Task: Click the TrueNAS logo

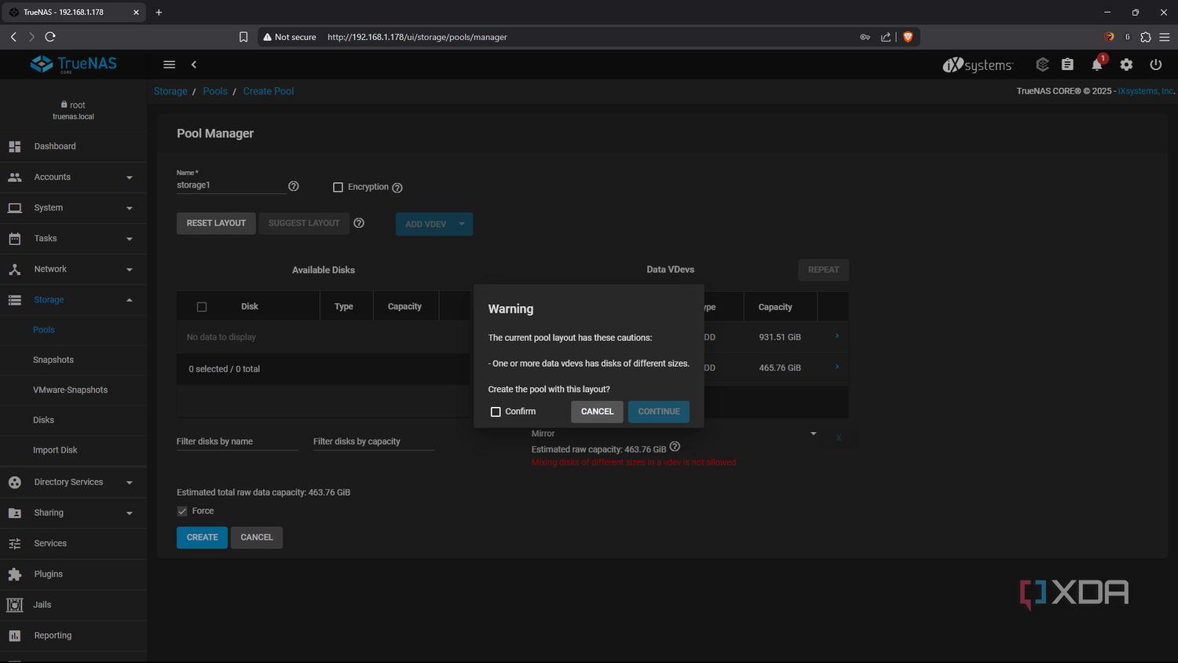Action: pos(73,64)
